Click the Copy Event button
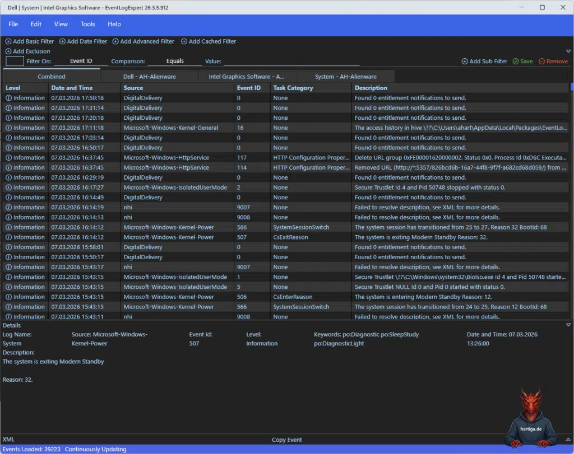 [286, 440]
